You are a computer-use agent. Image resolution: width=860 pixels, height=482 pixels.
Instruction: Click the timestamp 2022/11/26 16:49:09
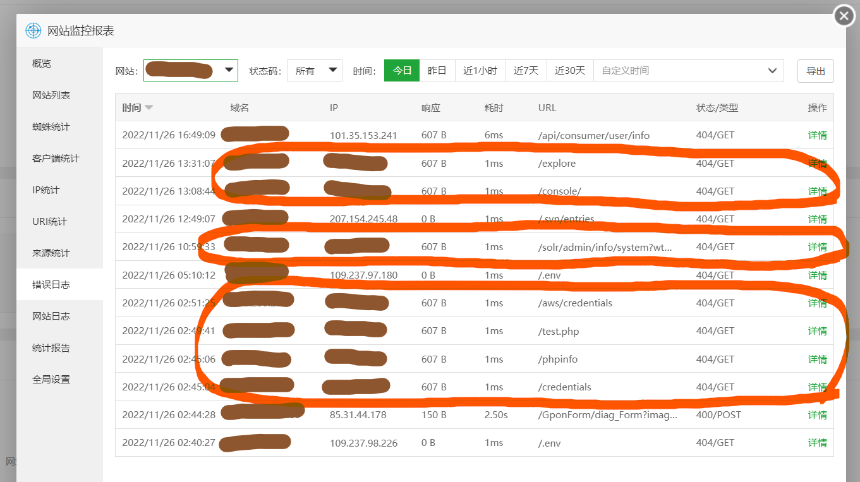point(169,135)
